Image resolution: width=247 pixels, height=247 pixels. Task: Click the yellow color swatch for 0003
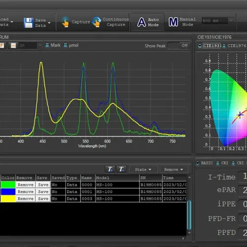8,199
